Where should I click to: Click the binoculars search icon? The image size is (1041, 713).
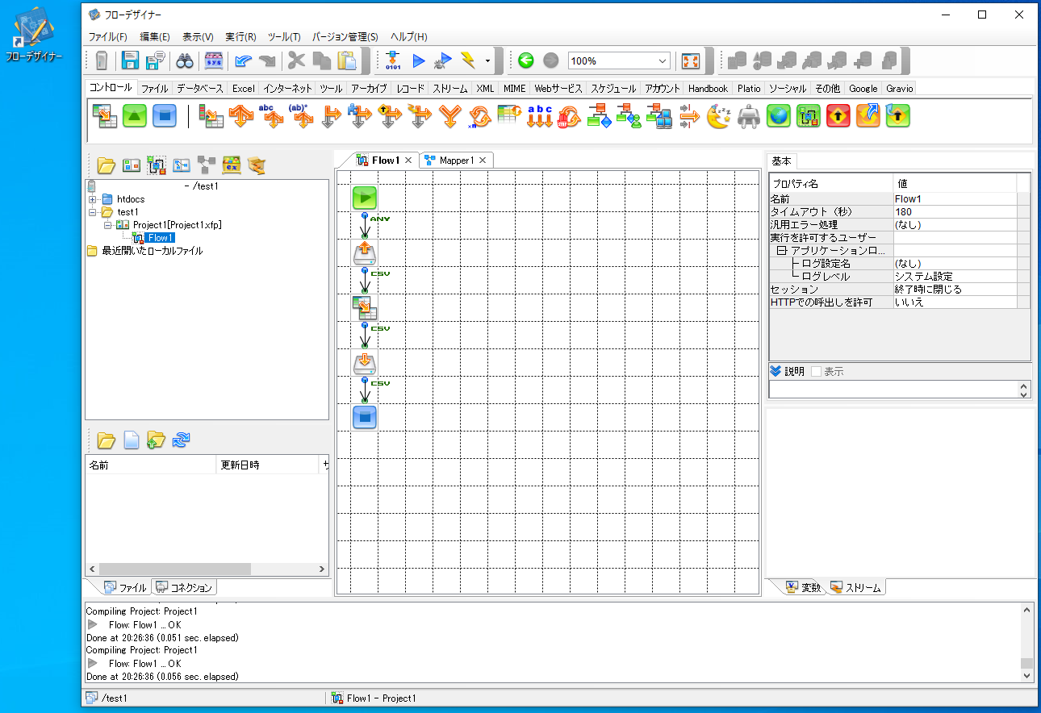tap(186, 60)
